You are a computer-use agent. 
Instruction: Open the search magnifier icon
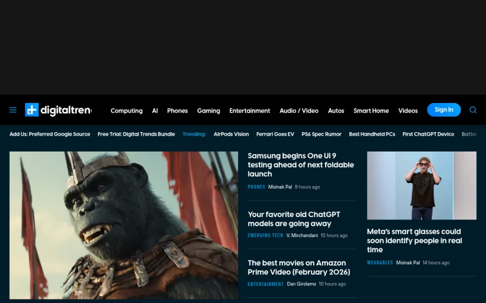(473, 110)
